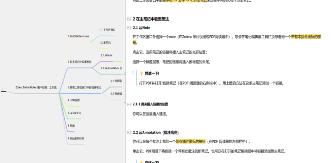Click the H3 marker beside '2.2 从Annotation'

coord(129,133)
